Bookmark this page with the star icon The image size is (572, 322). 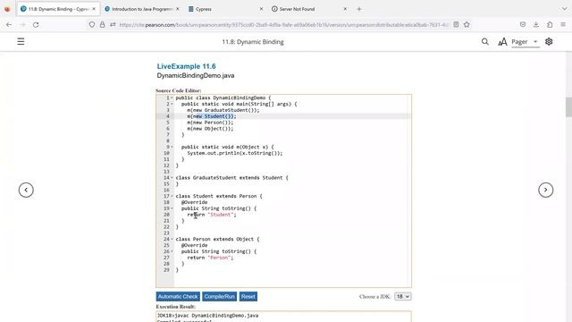[467, 24]
